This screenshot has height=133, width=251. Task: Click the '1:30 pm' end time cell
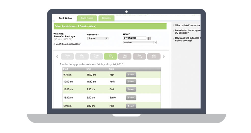pos(91,89)
